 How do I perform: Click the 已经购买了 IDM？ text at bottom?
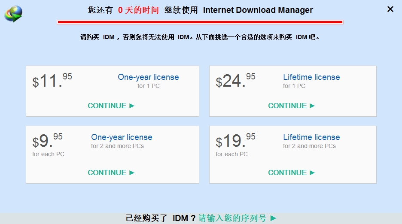[161, 218]
